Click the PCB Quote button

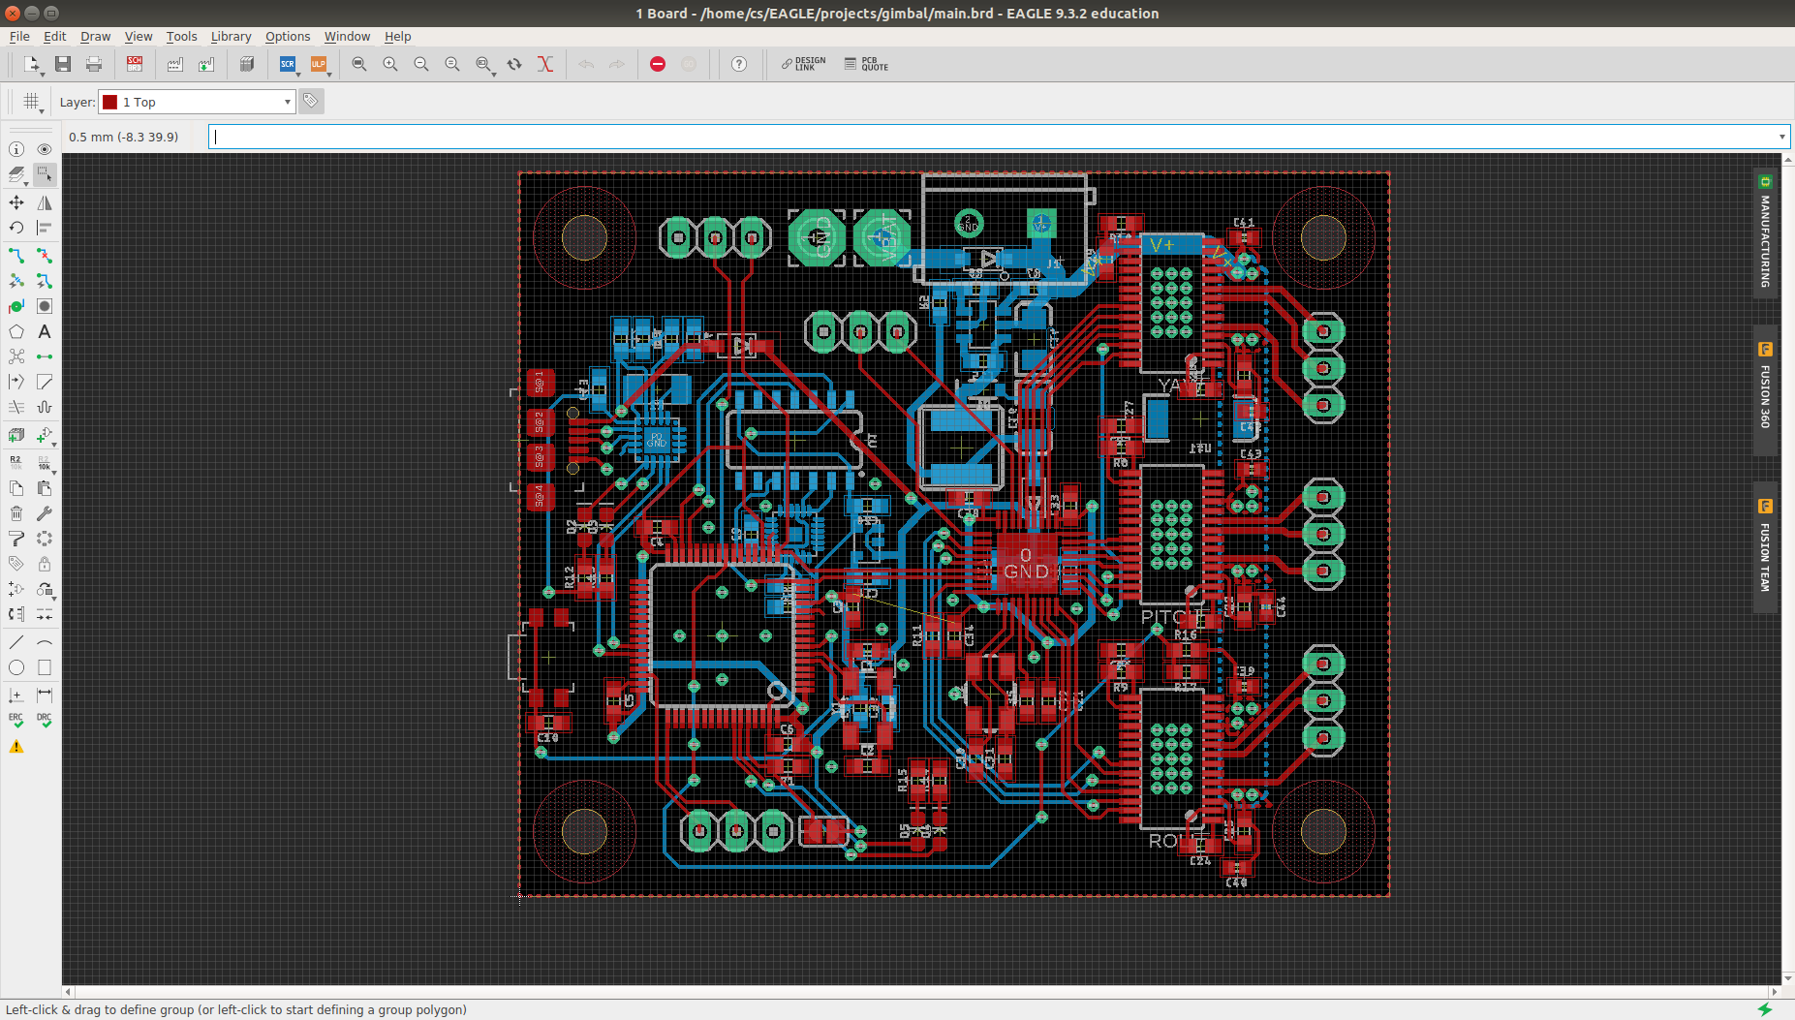tap(866, 64)
